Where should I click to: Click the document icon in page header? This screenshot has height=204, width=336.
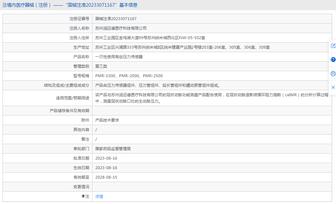(5, 5)
